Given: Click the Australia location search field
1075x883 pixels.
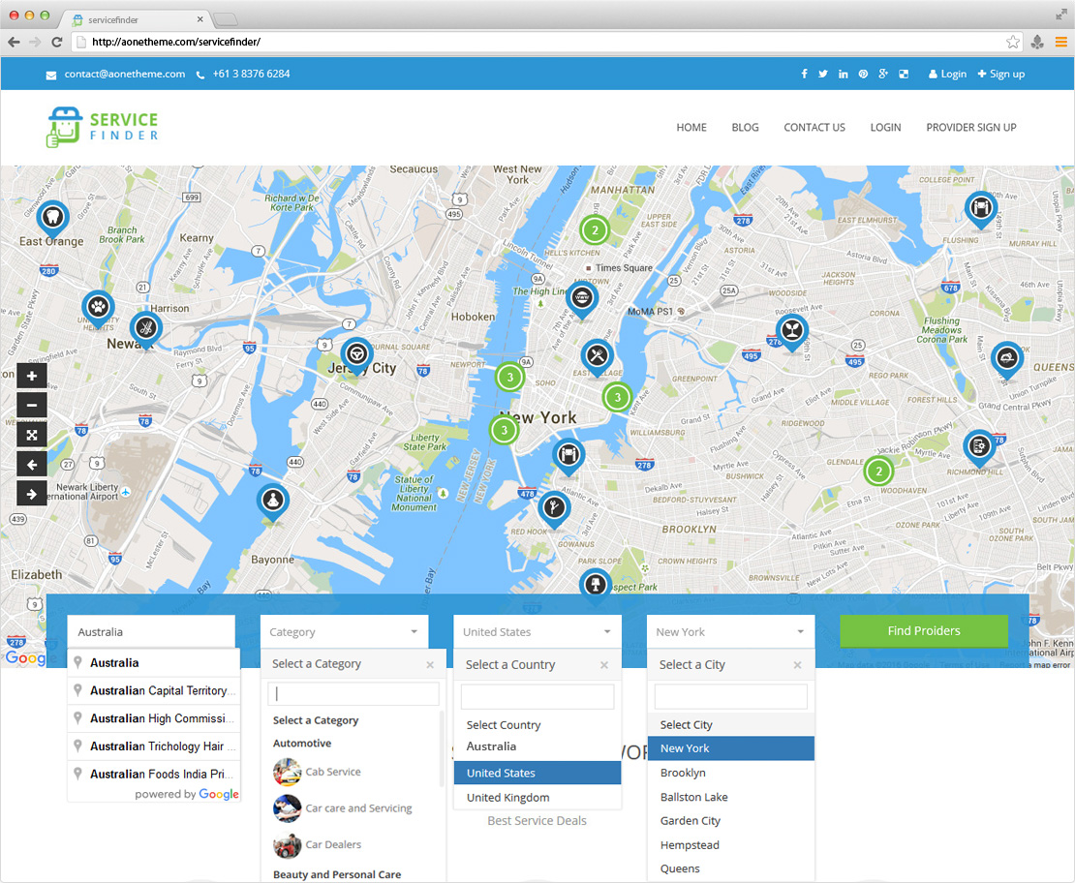Looking at the screenshot, I should coord(150,632).
